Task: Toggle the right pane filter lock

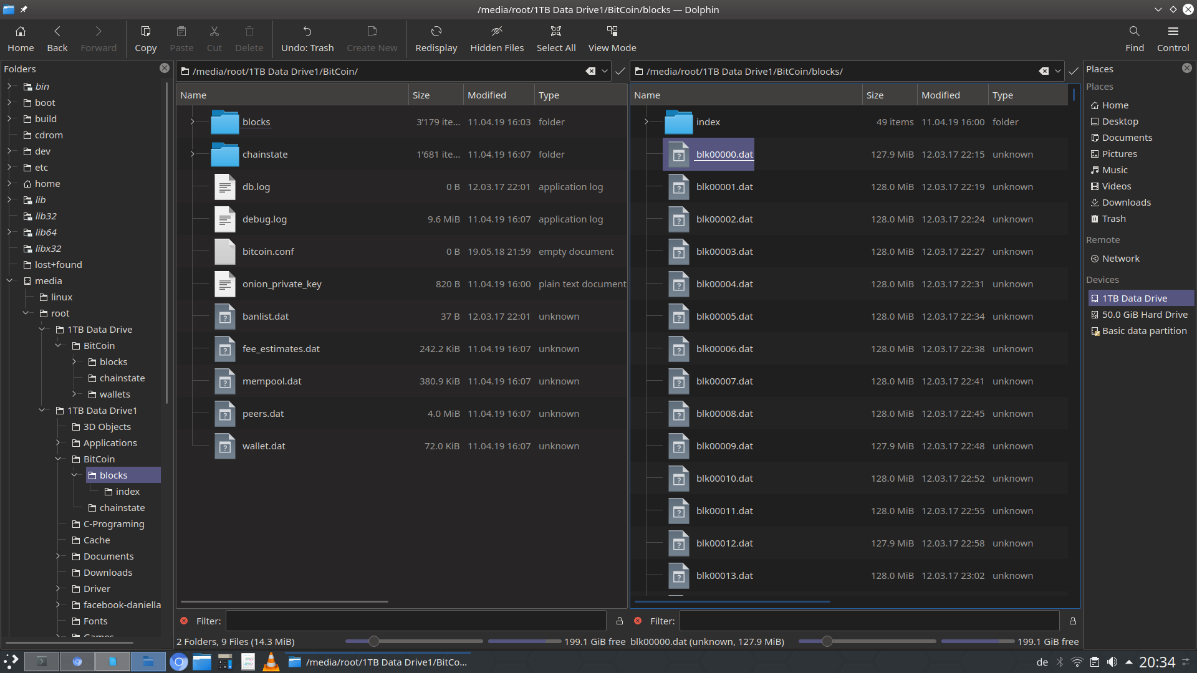Action: (x=1073, y=621)
